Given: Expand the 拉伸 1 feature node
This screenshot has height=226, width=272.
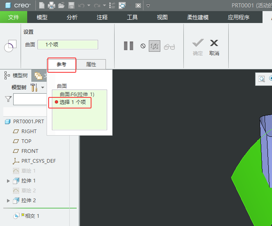Looking at the screenshot, I should [8, 181].
